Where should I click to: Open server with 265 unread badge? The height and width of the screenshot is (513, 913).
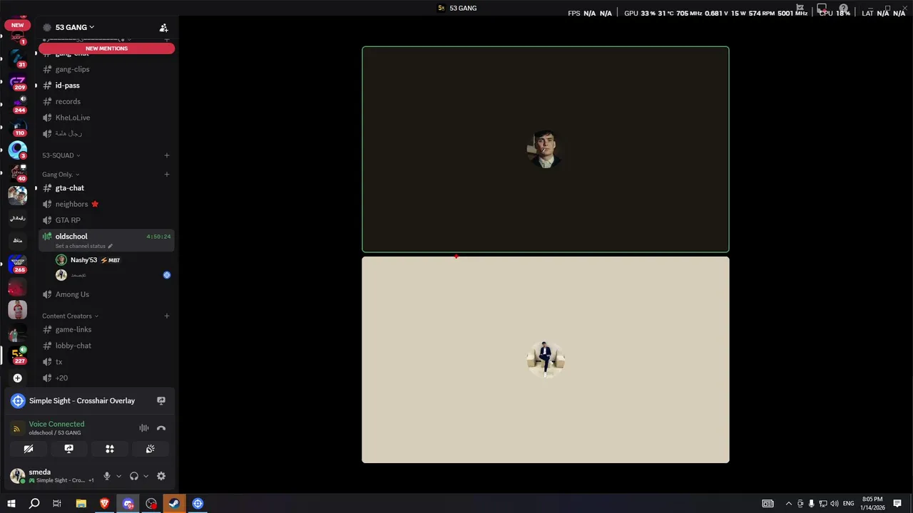tap(18, 264)
